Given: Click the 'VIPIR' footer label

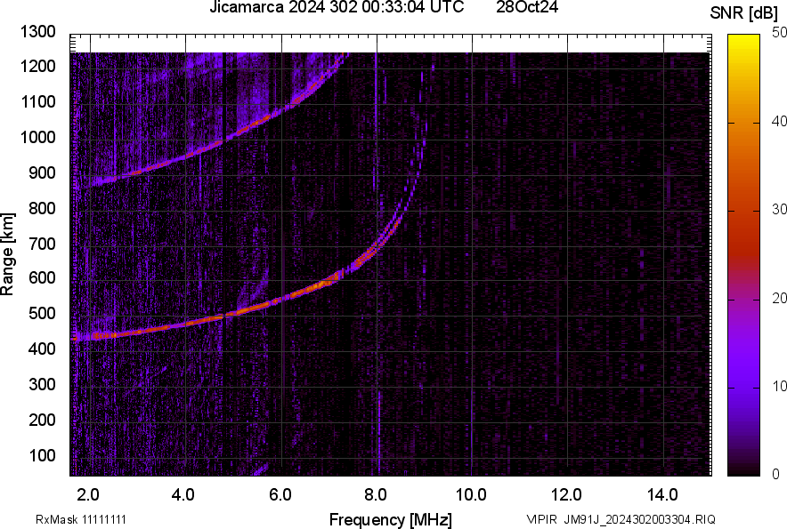Looking at the screenshot, I should pos(541,519).
